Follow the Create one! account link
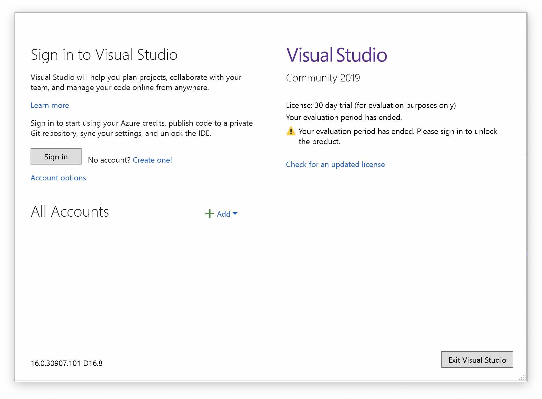 152,160
